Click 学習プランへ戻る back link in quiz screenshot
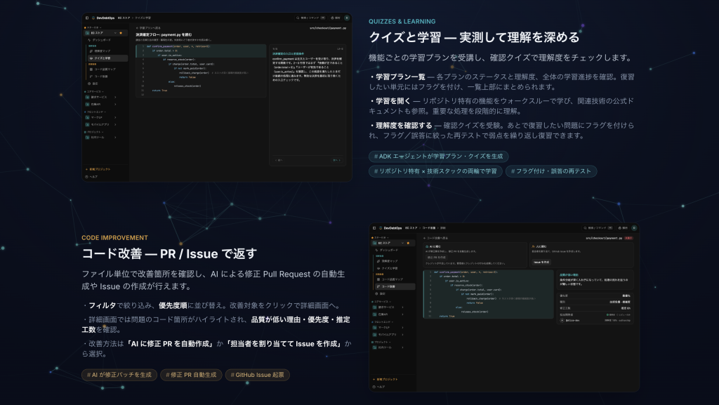The width and height of the screenshot is (719, 405). pos(149,28)
